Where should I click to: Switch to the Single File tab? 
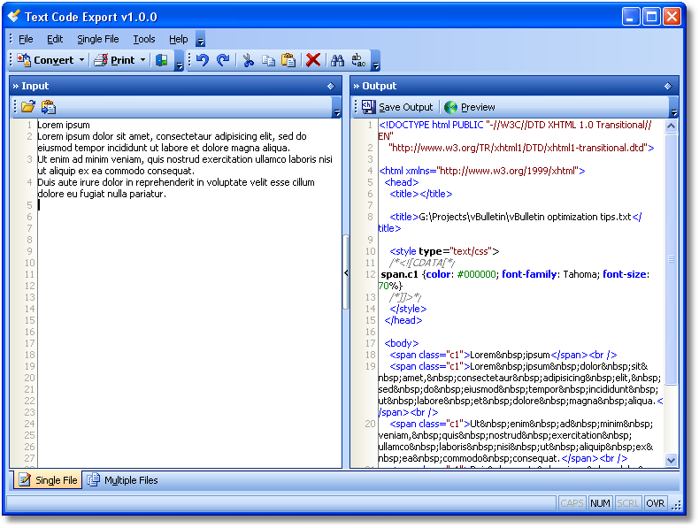[48, 480]
